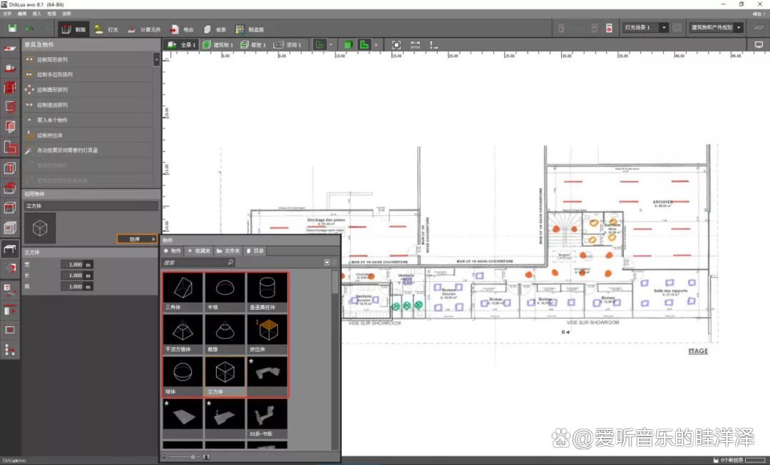Adjust the thumbnail size slider in popup

(192, 456)
